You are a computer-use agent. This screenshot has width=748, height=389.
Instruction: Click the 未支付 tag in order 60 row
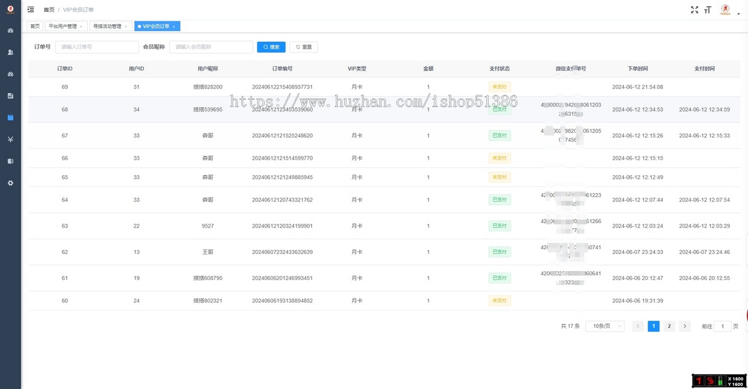(x=499, y=300)
